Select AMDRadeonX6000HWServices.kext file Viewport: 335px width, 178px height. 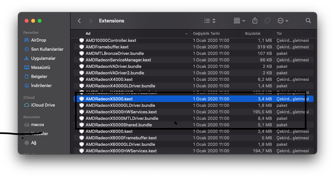193,151
